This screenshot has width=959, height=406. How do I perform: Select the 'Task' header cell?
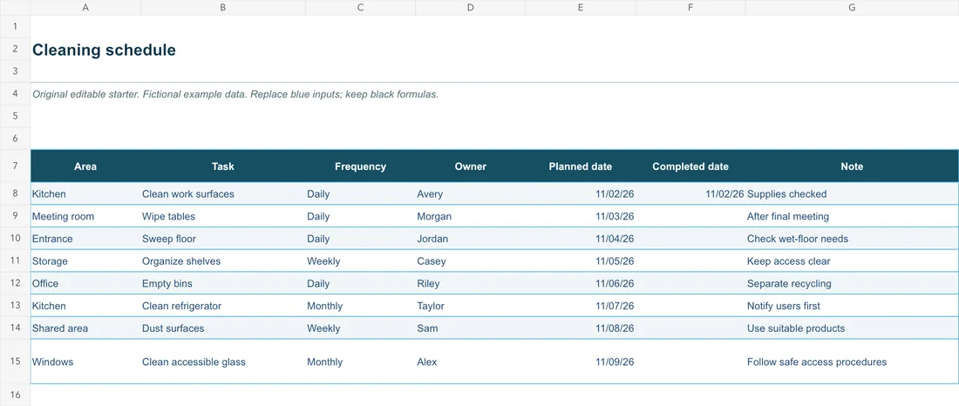pos(222,166)
